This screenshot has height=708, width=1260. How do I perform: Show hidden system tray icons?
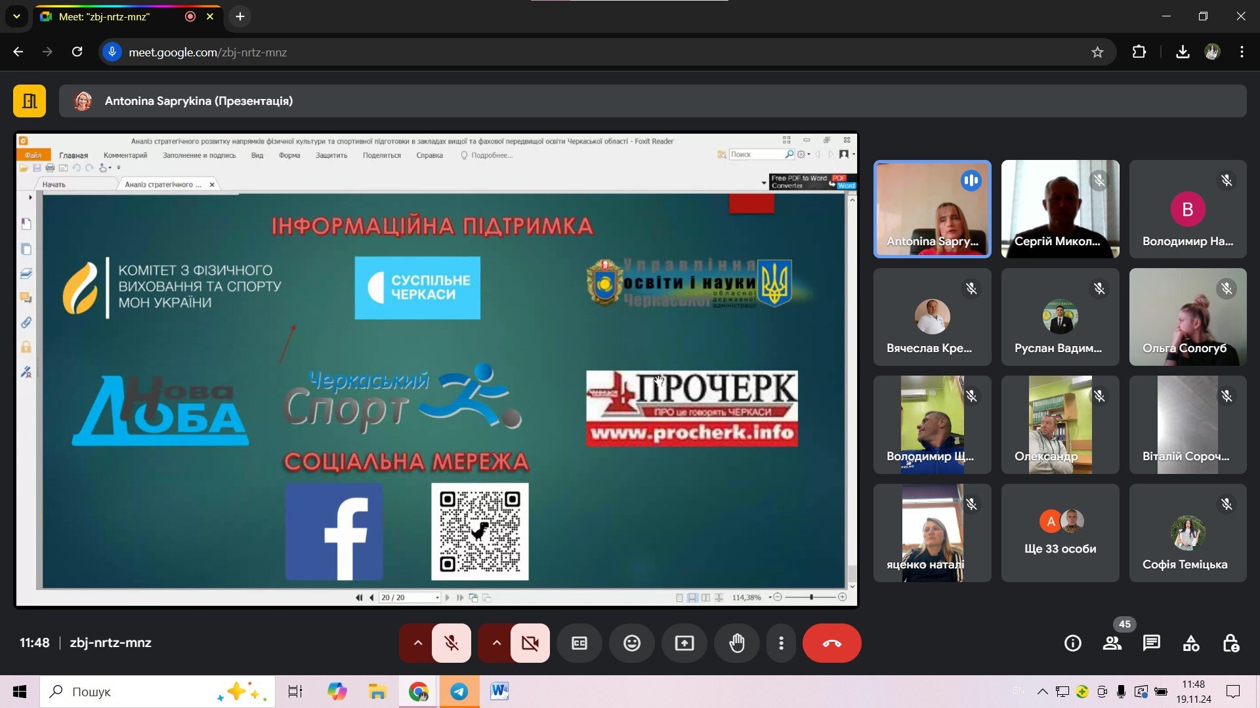click(1042, 692)
